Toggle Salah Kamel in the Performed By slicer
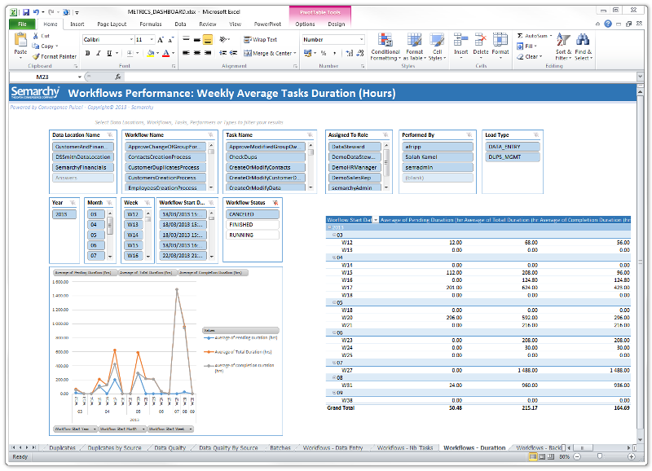 pyautogui.click(x=438, y=157)
